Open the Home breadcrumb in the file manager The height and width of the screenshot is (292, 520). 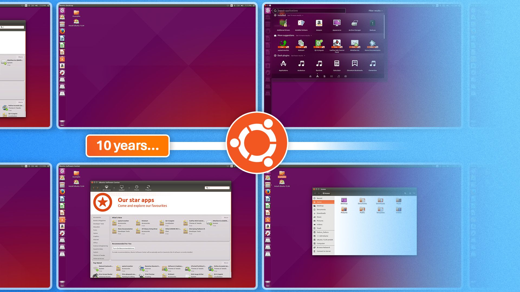coord(326,193)
